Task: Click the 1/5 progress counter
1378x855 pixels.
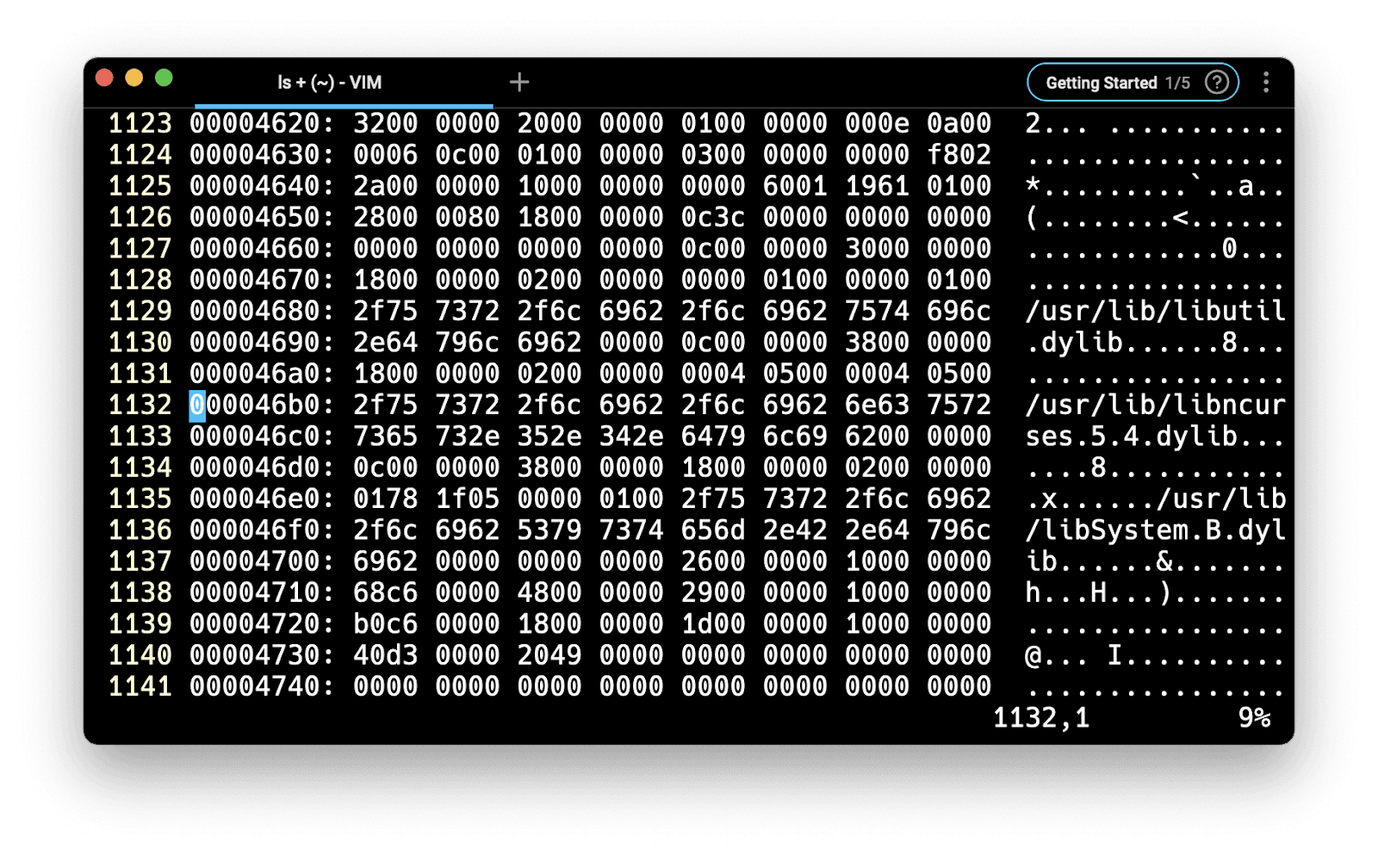Action: pyautogui.click(x=1177, y=83)
